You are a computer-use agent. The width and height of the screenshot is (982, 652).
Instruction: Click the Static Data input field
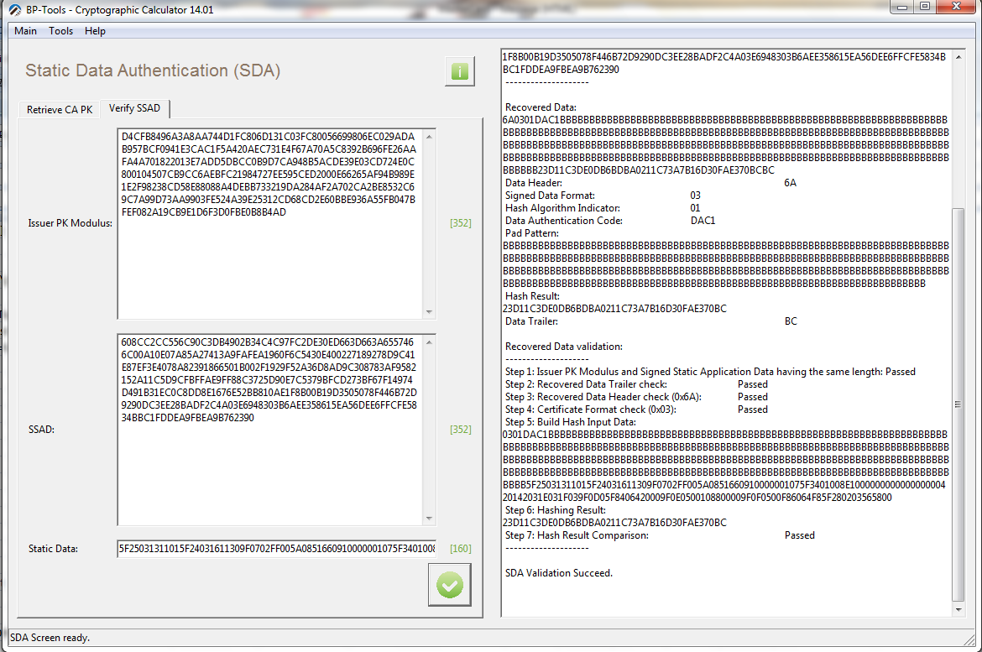click(277, 549)
